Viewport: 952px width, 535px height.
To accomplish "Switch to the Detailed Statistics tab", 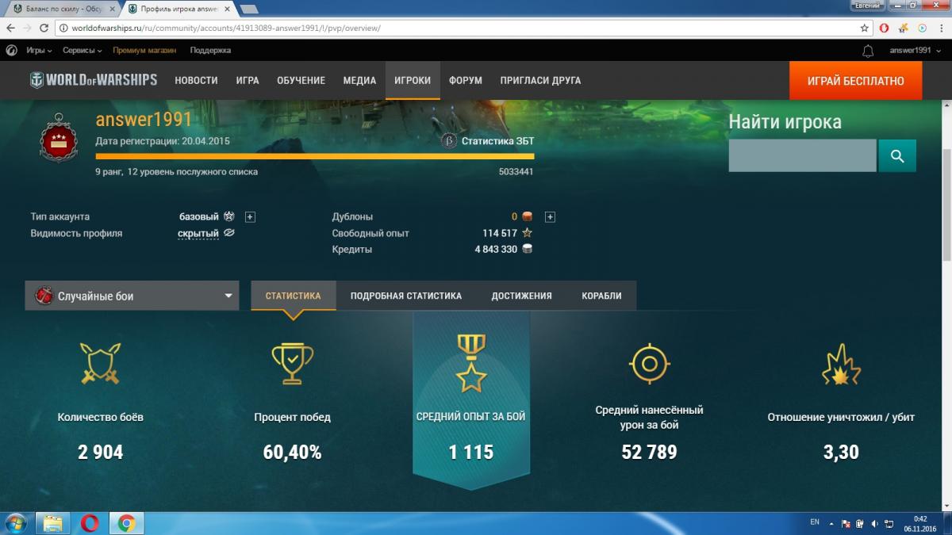I will click(x=405, y=296).
